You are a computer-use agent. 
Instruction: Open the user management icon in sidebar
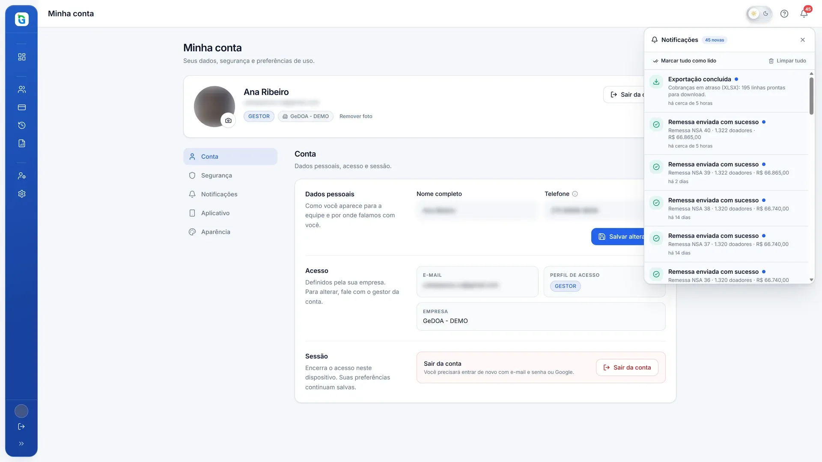point(22,176)
